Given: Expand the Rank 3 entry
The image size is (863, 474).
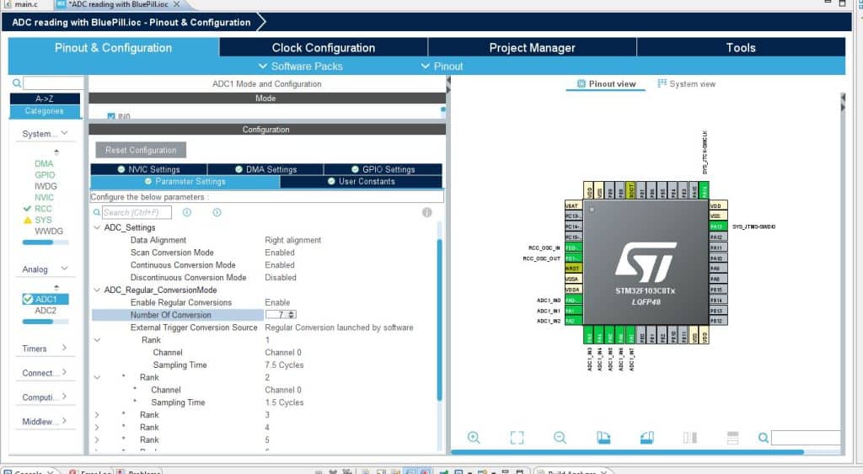Looking at the screenshot, I should (x=98, y=414).
